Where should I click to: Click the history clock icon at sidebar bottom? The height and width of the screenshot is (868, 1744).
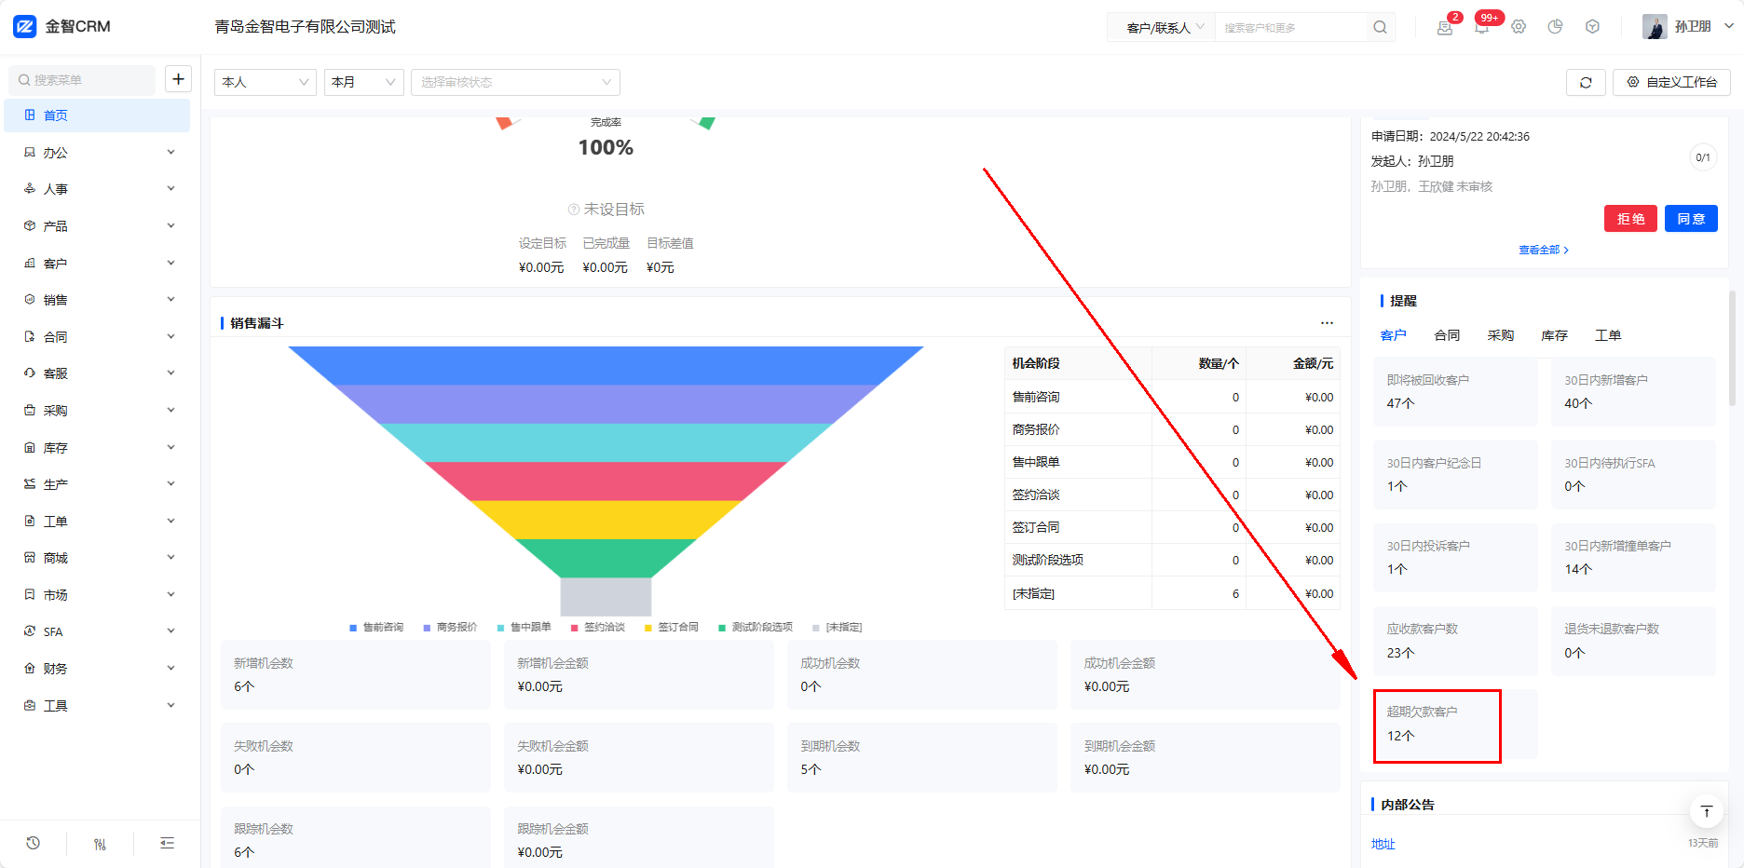point(33,843)
